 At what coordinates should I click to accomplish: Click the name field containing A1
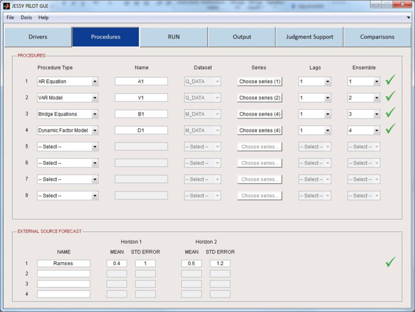141,81
